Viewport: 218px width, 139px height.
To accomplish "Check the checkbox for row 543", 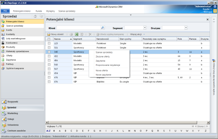I will click(x=49, y=64).
